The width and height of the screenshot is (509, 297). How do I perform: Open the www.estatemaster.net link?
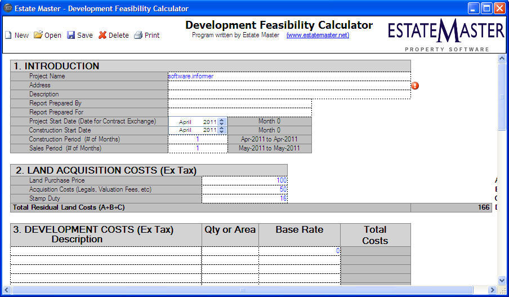[x=318, y=35]
